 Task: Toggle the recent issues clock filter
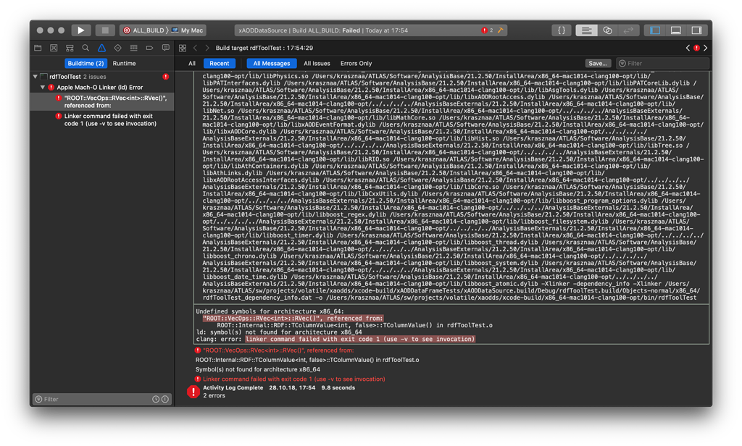pos(155,399)
